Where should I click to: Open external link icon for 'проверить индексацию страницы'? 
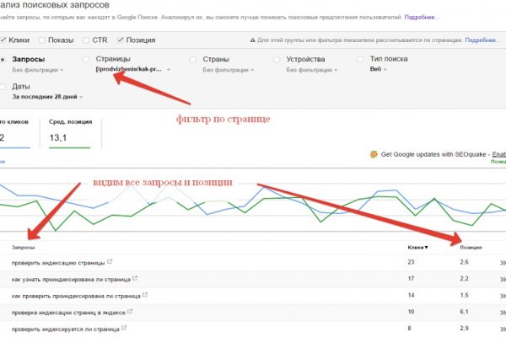(110, 261)
